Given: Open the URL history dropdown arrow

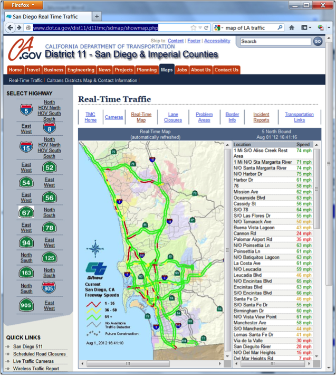Looking at the screenshot, I should click(200, 28).
